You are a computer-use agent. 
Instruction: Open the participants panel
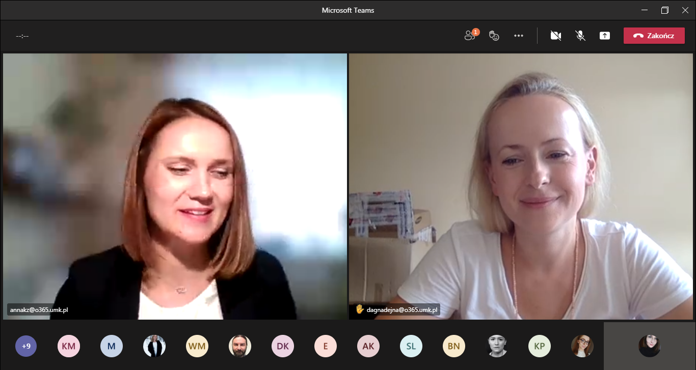coord(470,36)
